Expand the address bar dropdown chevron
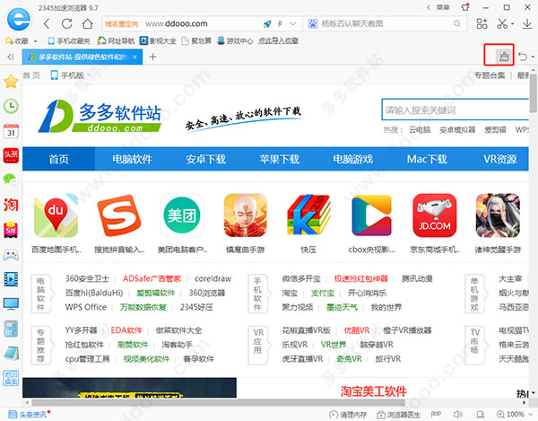This screenshot has height=421, width=538. [292, 23]
